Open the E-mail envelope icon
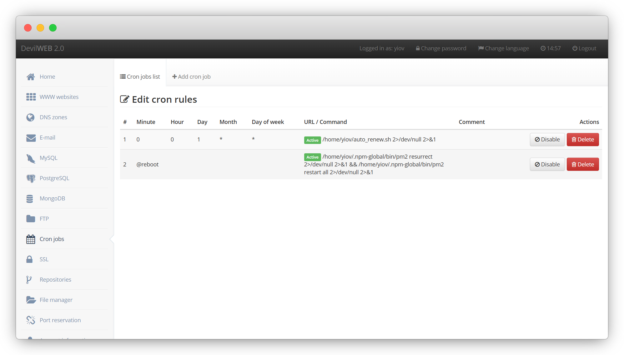 (x=31, y=138)
